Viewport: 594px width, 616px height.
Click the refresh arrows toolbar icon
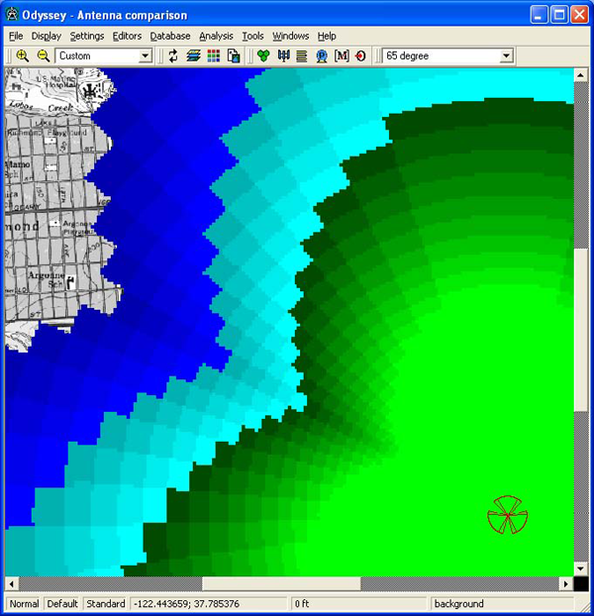tap(173, 56)
